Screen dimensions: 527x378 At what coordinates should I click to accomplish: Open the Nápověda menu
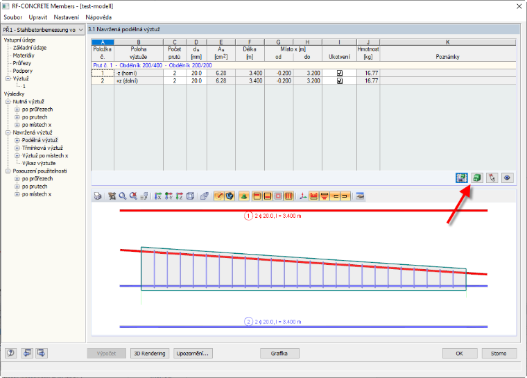(x=98, y=17)
